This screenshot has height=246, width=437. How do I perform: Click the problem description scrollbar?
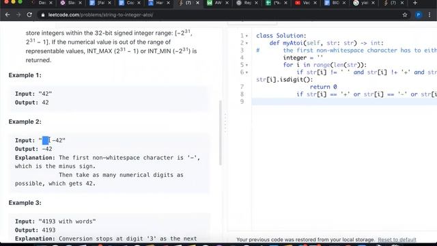pos(221,133)
